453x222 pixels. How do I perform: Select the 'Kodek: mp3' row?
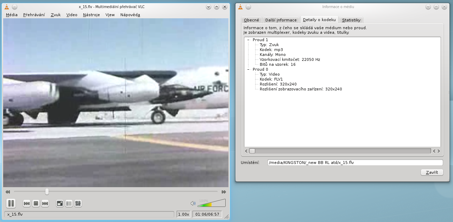pyautogui.click(x=271, y=50)
